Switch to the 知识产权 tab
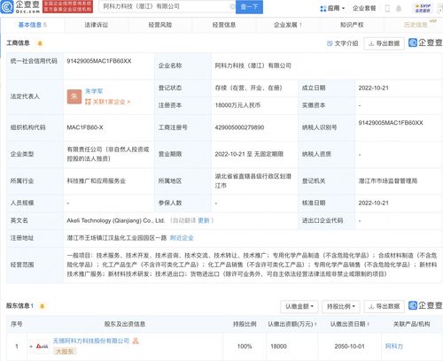This screenshot has width=443, height=361. click(x=352, y=25)
